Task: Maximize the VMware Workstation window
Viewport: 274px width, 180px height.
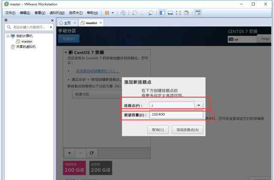Action: point(253,4)
